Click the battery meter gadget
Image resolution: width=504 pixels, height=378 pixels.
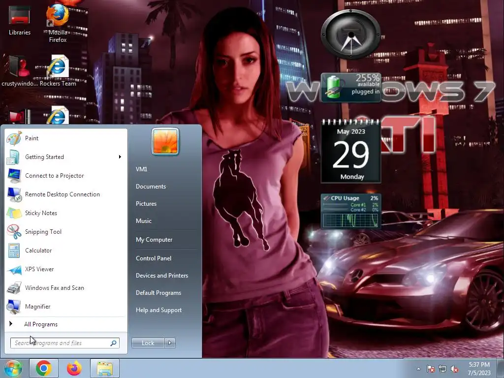pos(350,88)
